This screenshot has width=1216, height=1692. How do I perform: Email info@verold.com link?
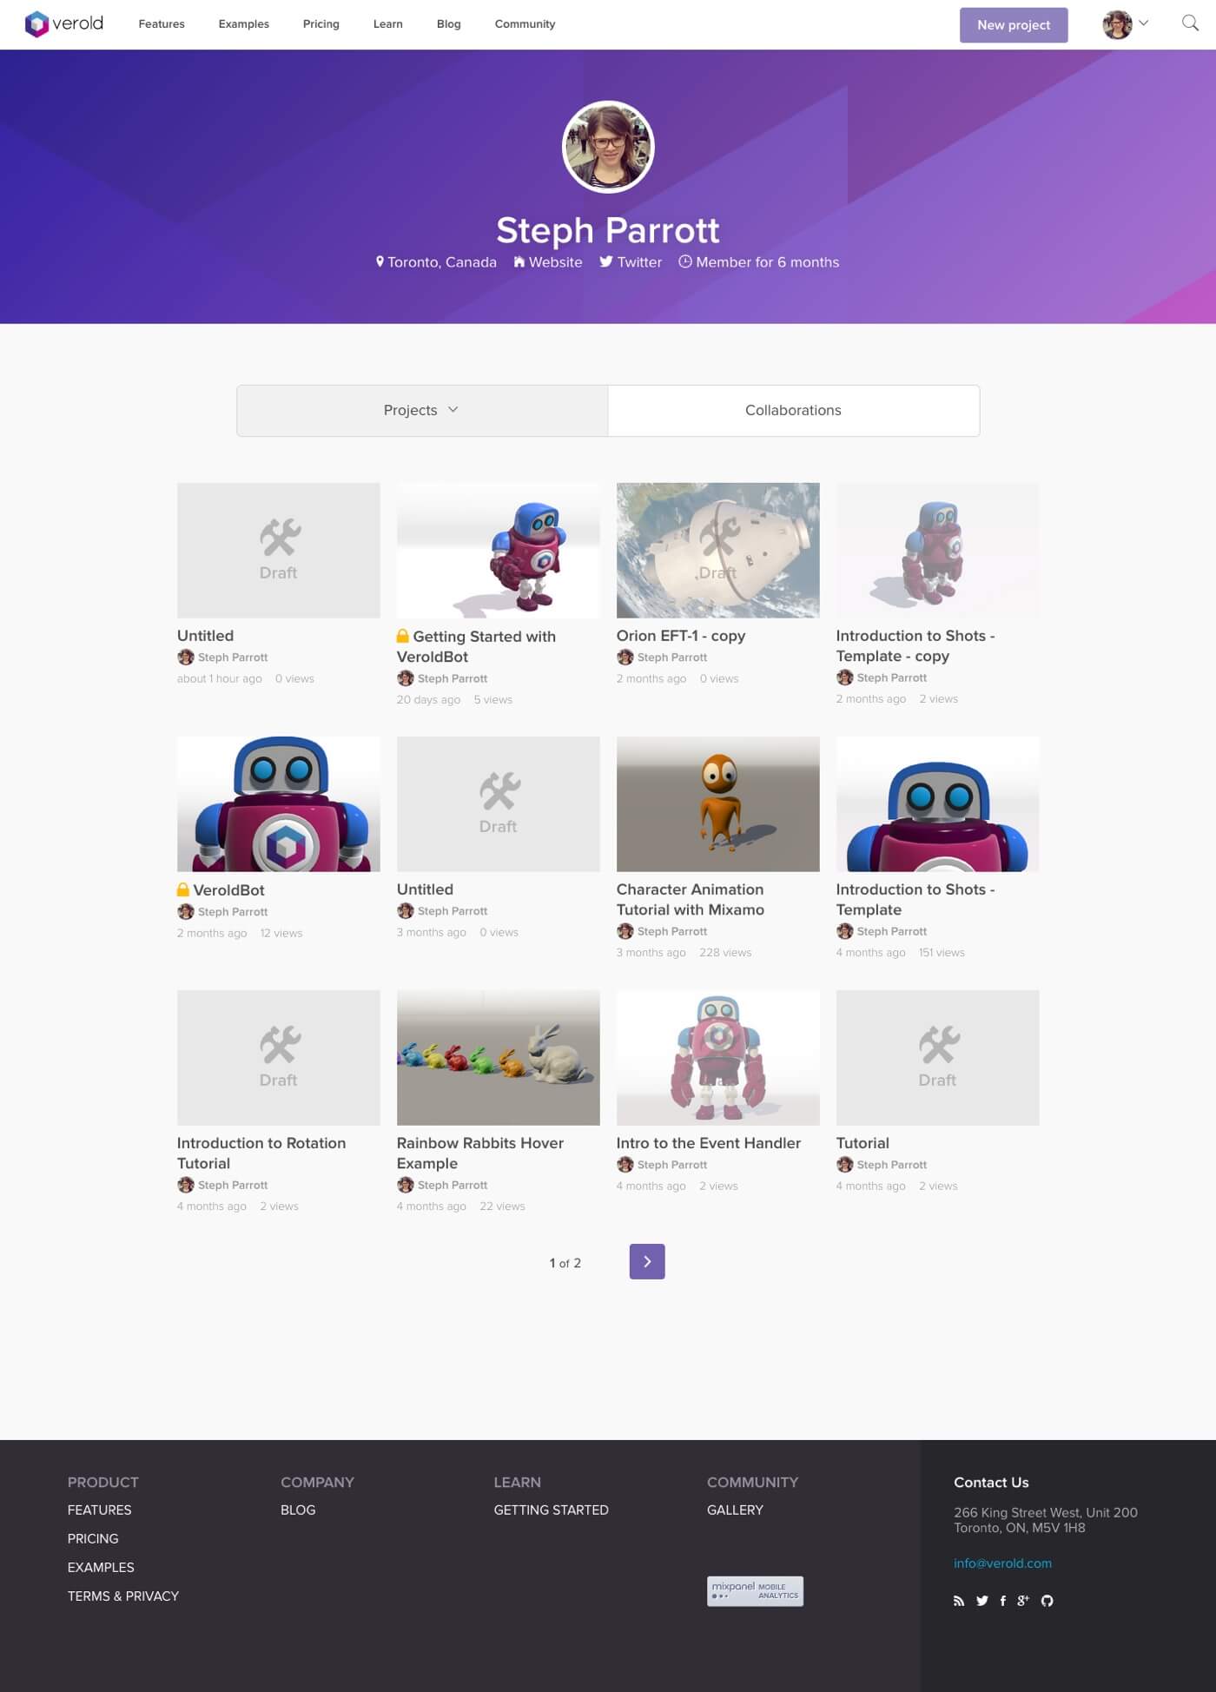1002,1563
